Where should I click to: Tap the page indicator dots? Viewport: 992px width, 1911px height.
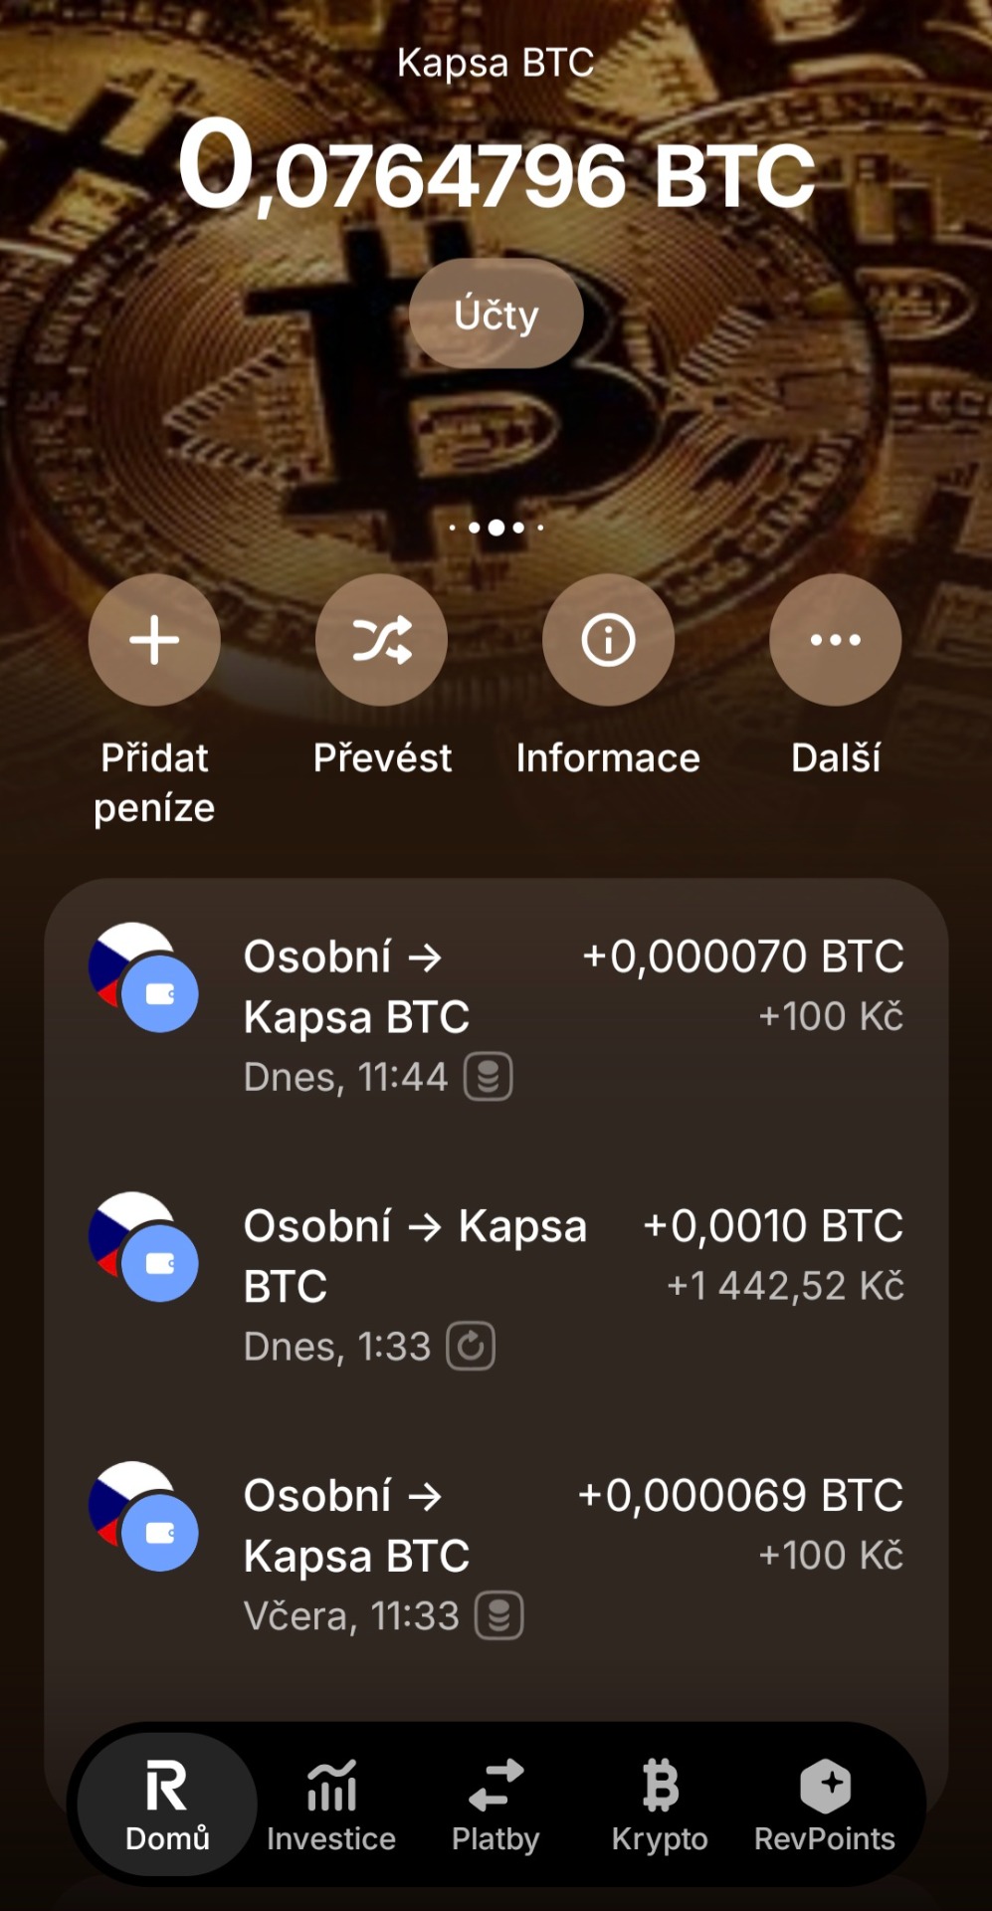[496, 528]
